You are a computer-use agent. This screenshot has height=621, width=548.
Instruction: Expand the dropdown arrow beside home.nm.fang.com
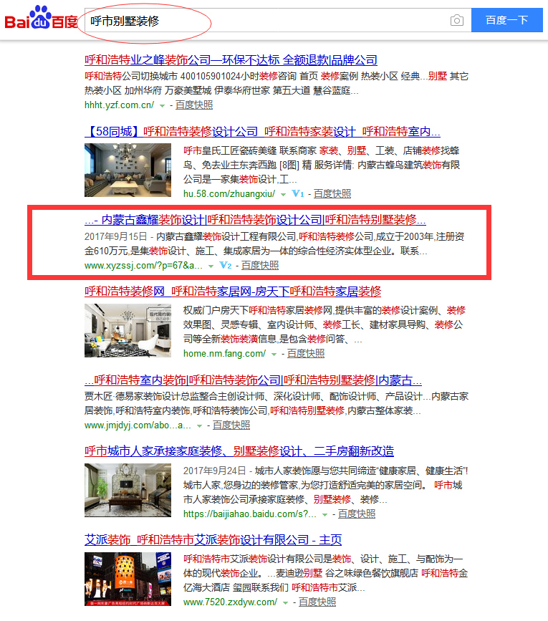pos(274,354)
